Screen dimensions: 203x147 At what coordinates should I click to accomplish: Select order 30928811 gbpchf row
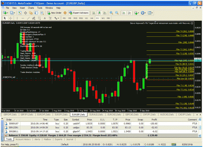[x=101, y=131]
